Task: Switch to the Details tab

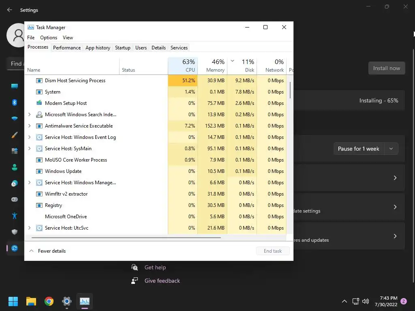Action: 158,48
